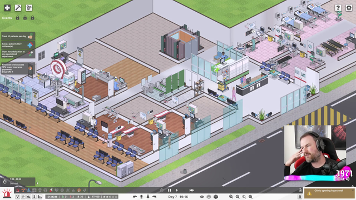356x200 pixels.
Task: Click the second magnifier zoom button
Action: [238, 197]
